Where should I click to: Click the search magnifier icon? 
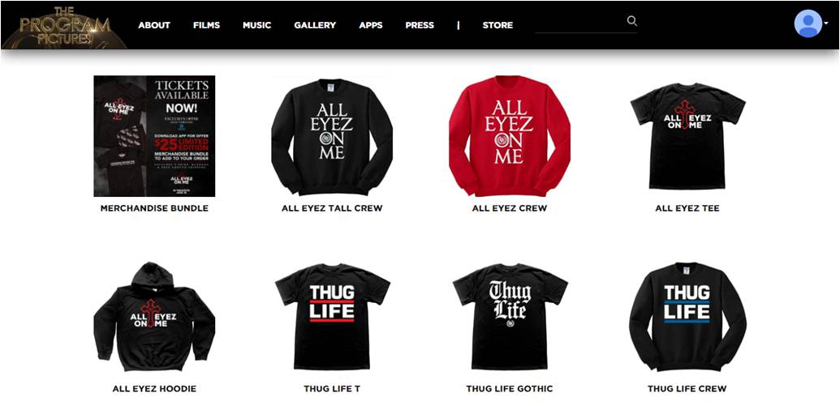632,21
